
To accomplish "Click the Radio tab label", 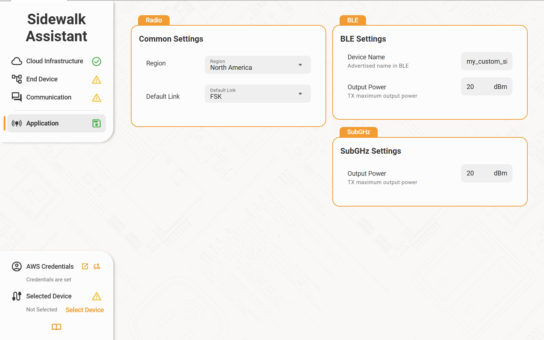I will click(x=154, y=20).
